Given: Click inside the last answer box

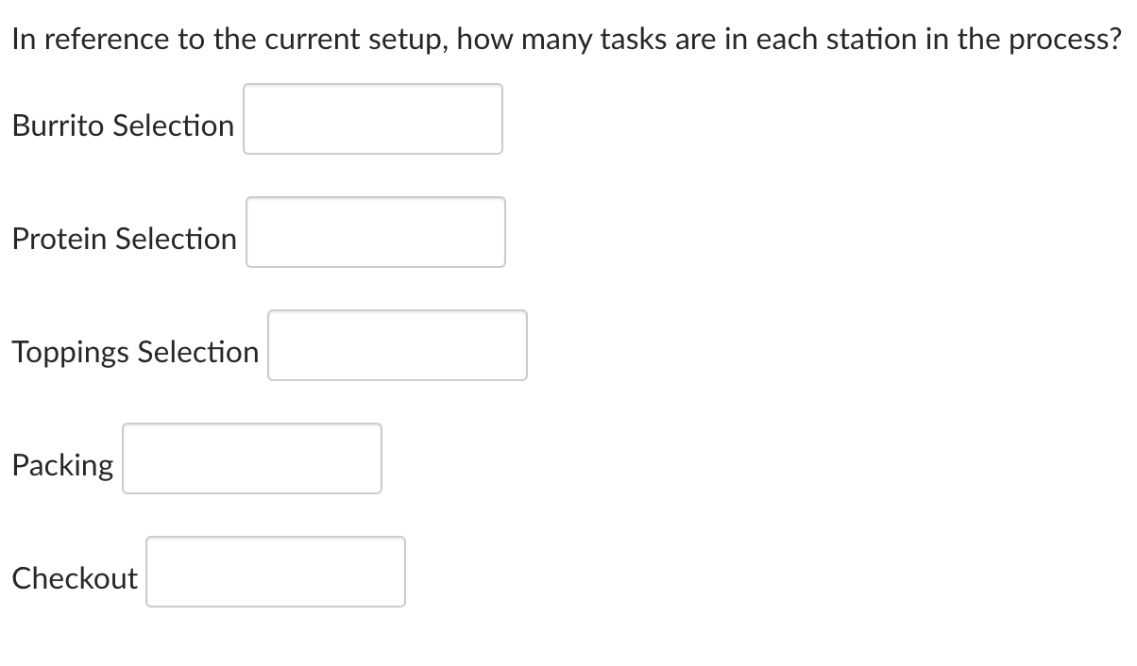Looking at the screenshot, I should coord(275,572).
